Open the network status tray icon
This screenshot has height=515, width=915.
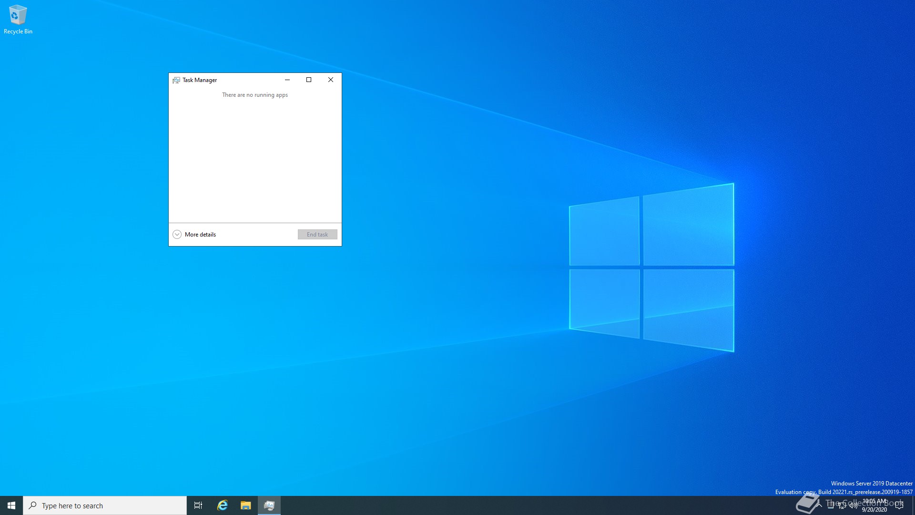pyautogui.click(x=842, y=505)
